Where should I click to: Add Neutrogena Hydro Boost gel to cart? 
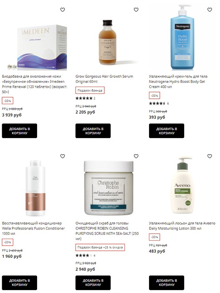167,131
